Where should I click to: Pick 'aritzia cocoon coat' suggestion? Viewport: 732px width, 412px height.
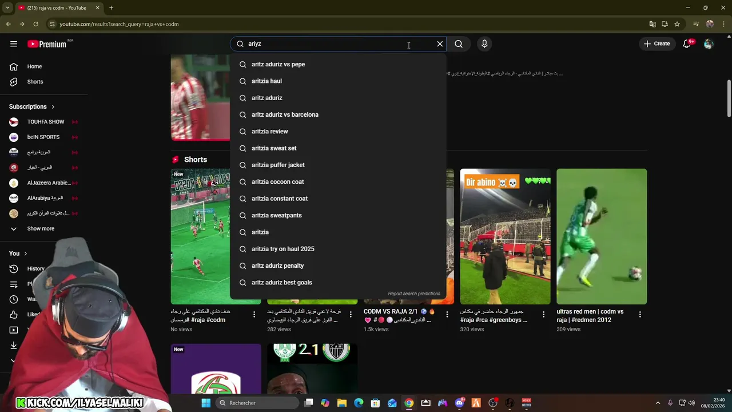point(338,181)
